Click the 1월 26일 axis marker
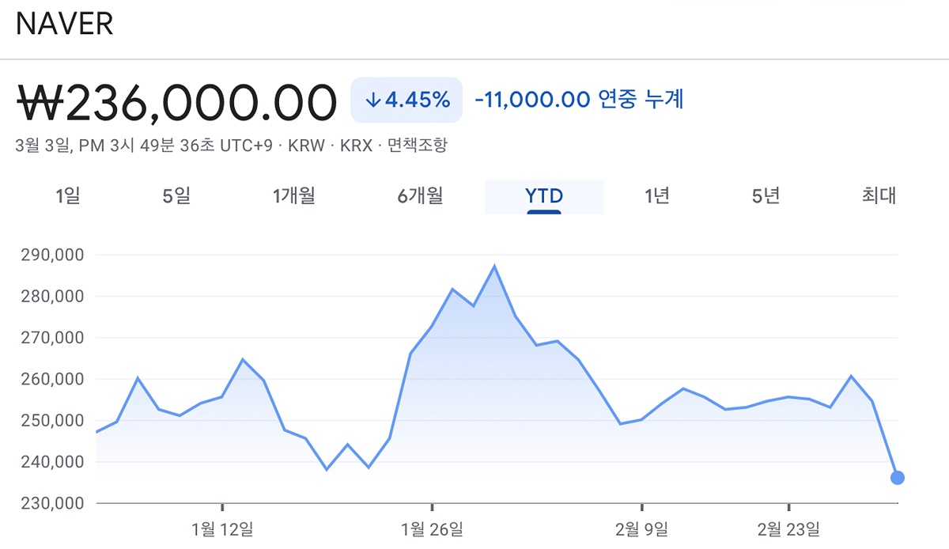 pos(432,528)
